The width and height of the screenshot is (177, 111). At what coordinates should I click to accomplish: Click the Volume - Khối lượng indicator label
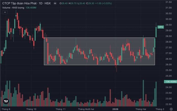tap(13, 8)
